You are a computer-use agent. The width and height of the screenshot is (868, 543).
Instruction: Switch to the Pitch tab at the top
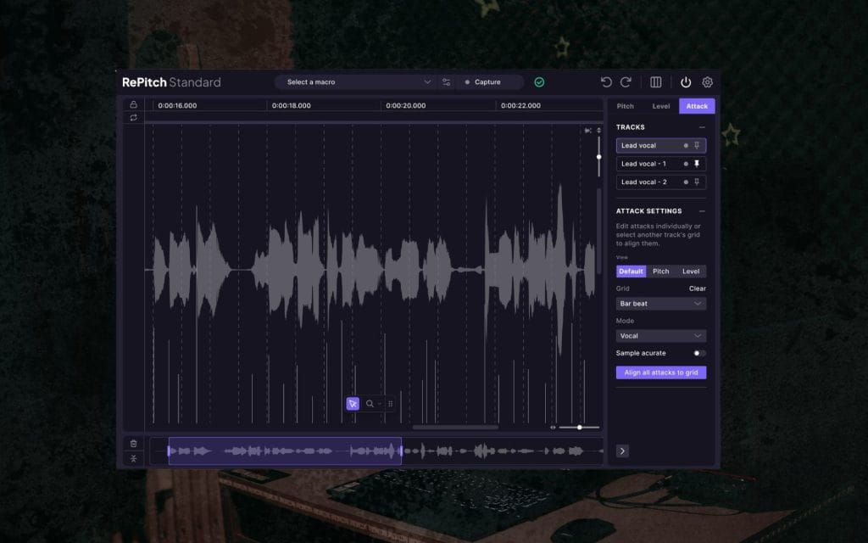pyautogui.click(x=625, y=106)
